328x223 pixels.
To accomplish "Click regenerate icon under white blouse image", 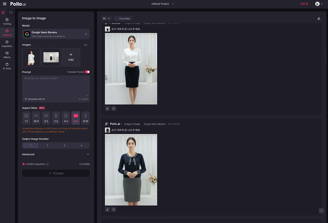I will pyautogui.click(x=114, y=108).
